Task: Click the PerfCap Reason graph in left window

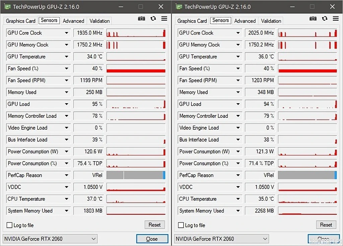Action: (136, 175)
